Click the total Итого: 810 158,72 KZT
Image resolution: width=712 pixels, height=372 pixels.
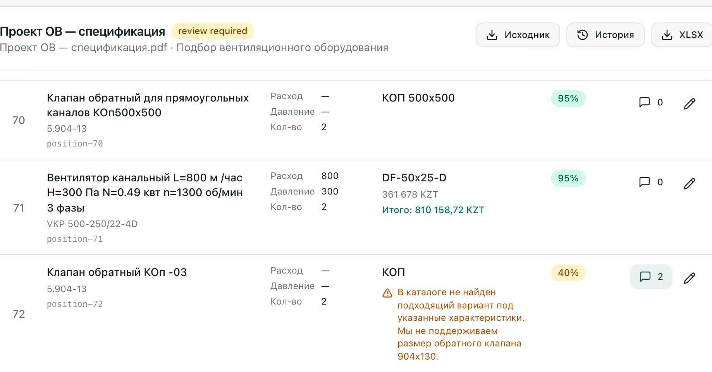click(433, 210)
